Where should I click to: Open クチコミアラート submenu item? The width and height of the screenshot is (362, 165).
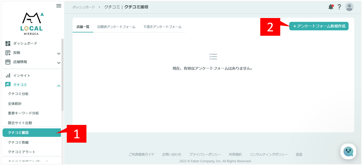(22, 152)
